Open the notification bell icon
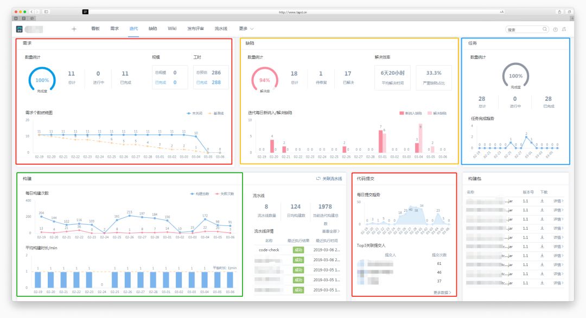The width and height of the screenshot is (586, 318). (x=564, y=29)
